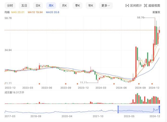Click the 2024-03 date axis label
The height and width of the screenshot is (122, 167).
coord(101,88)
